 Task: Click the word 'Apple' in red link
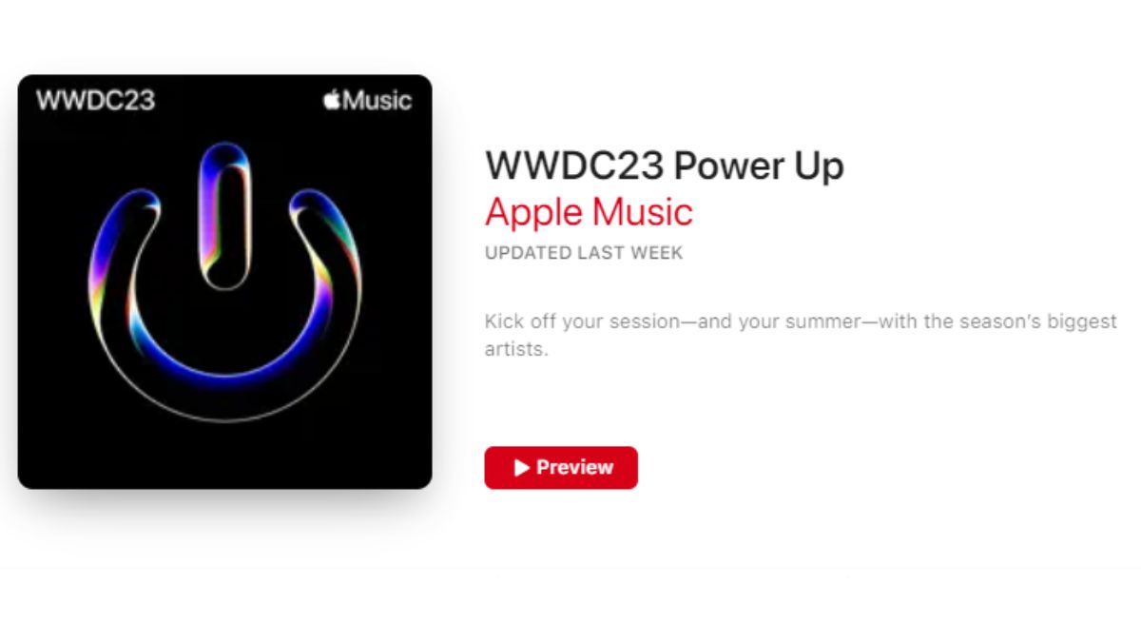[533, 212]
